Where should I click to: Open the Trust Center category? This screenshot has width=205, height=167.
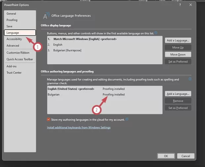click(x=14, y=73)
